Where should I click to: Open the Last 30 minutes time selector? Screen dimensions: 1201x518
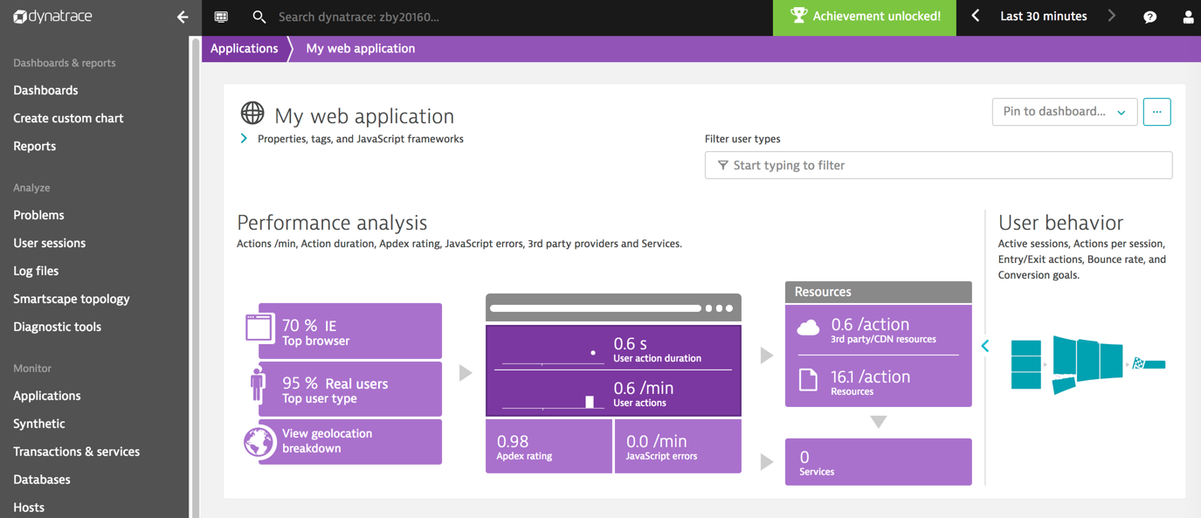pos(1043,17)
